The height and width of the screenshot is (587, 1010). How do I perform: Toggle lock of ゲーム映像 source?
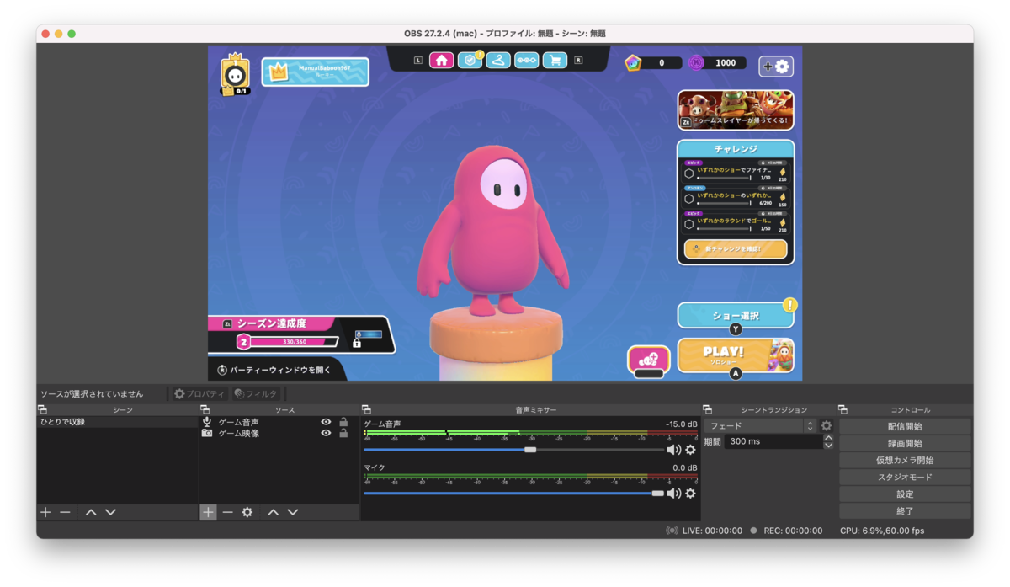point(343,433)
